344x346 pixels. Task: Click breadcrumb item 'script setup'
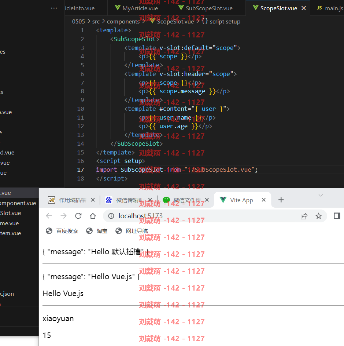tap(225, 21)
